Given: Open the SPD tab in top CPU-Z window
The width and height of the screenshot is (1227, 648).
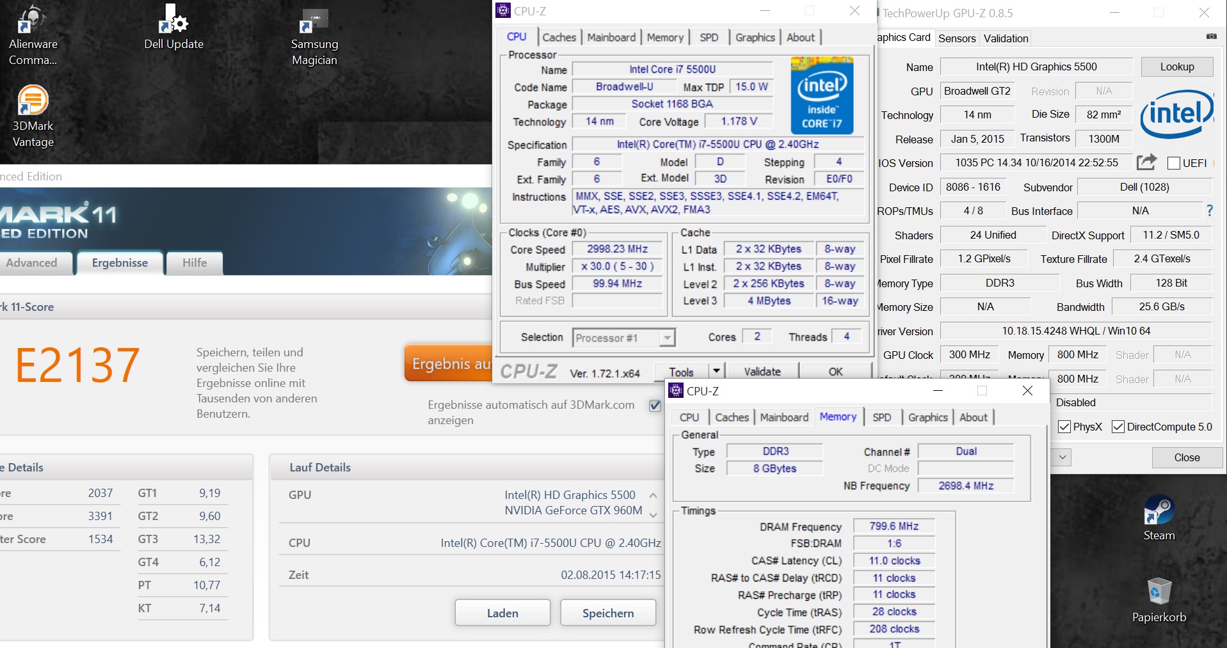Looking at the screenshot, I should (x=709, y=37).
